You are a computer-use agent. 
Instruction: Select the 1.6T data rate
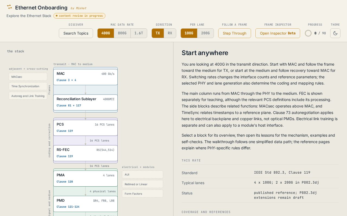(x=139, y=33)
